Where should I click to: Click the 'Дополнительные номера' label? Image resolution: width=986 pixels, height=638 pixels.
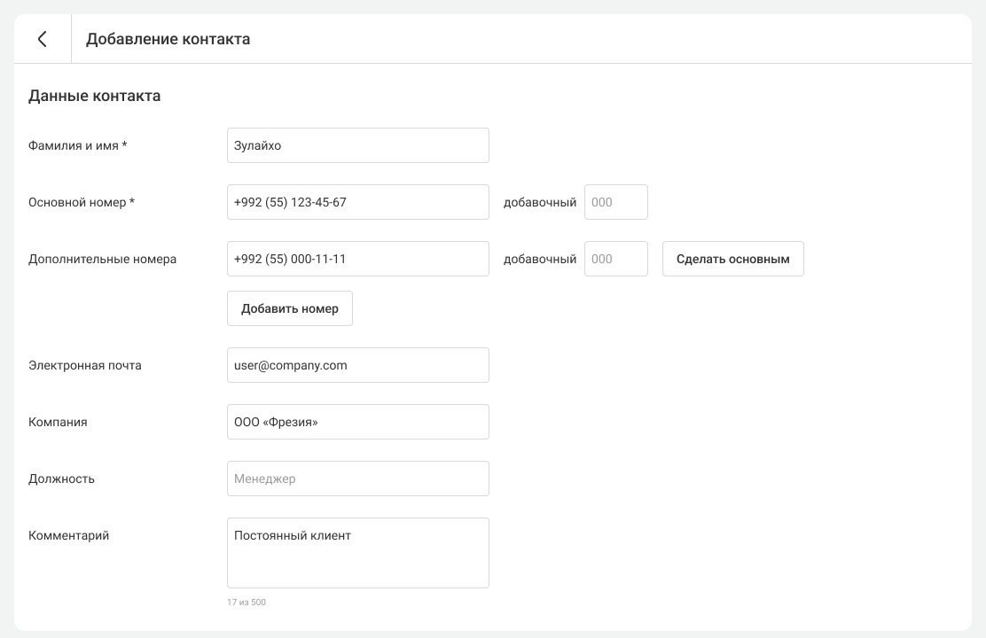click(x=102, y=259)
